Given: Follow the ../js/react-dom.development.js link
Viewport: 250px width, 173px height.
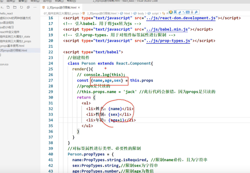Looking at the screenshot, I should [181, 18].
